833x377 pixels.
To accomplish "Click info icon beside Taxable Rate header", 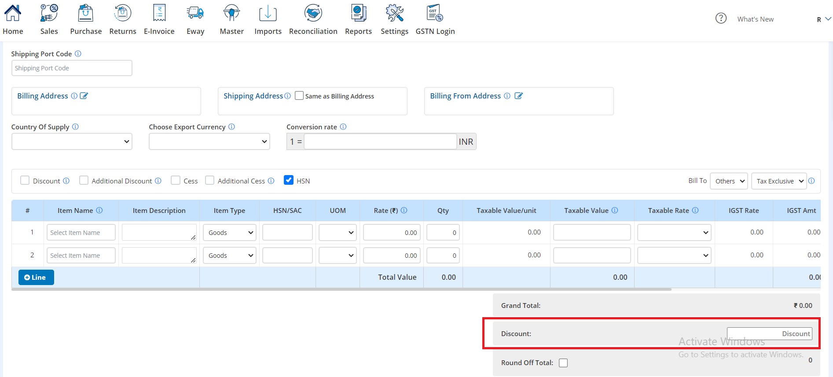I will [695, 210].
